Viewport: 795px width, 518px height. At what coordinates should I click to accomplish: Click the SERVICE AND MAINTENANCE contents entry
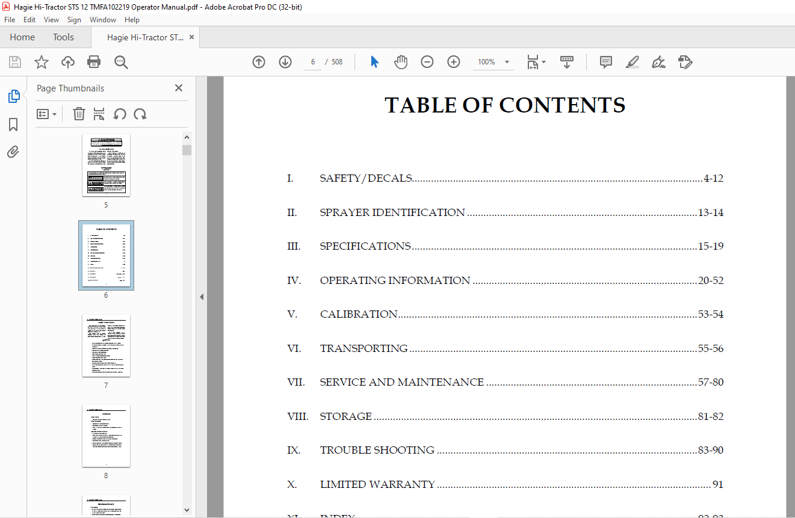pyautogui.click(x=505, y=382)
